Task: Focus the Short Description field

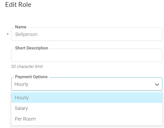Action: 87,55
